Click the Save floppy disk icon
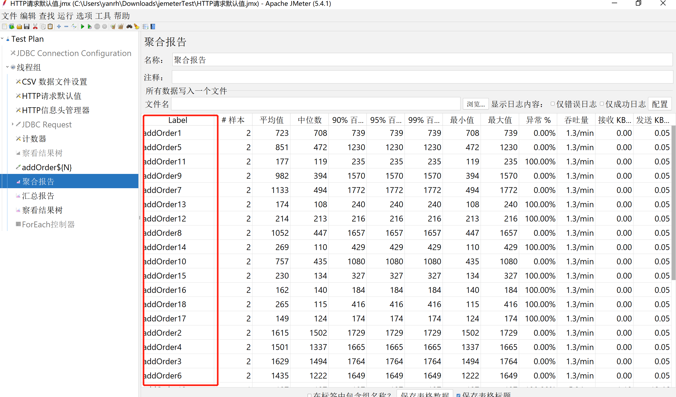676x397 pixels. (x=27, y=27)
